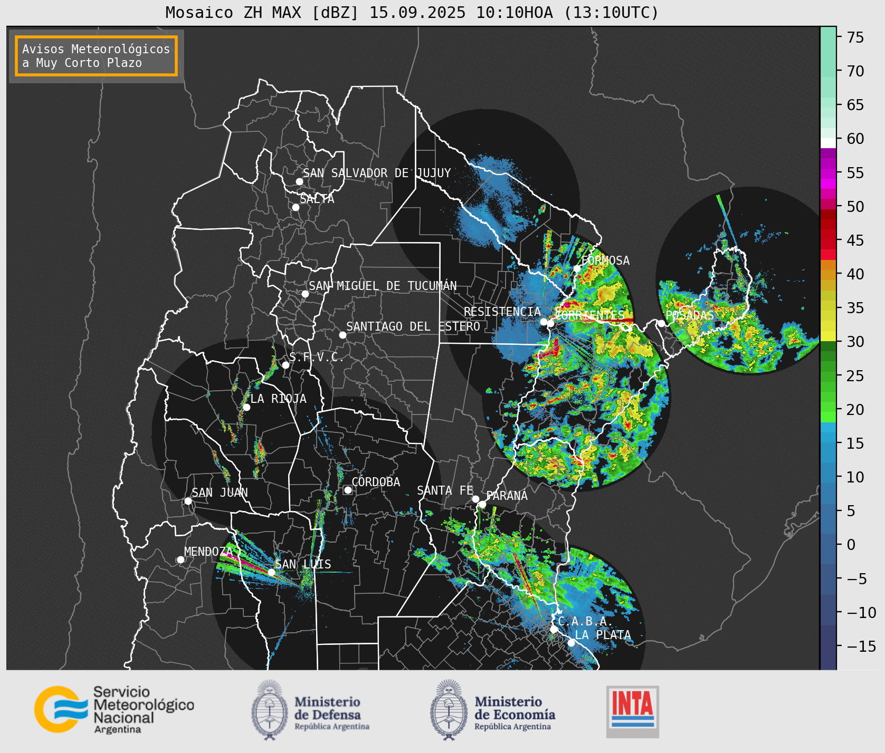Viewport: 885px width, 753px height.
Task: Click the LA PLATA label text
Action: 603,635
